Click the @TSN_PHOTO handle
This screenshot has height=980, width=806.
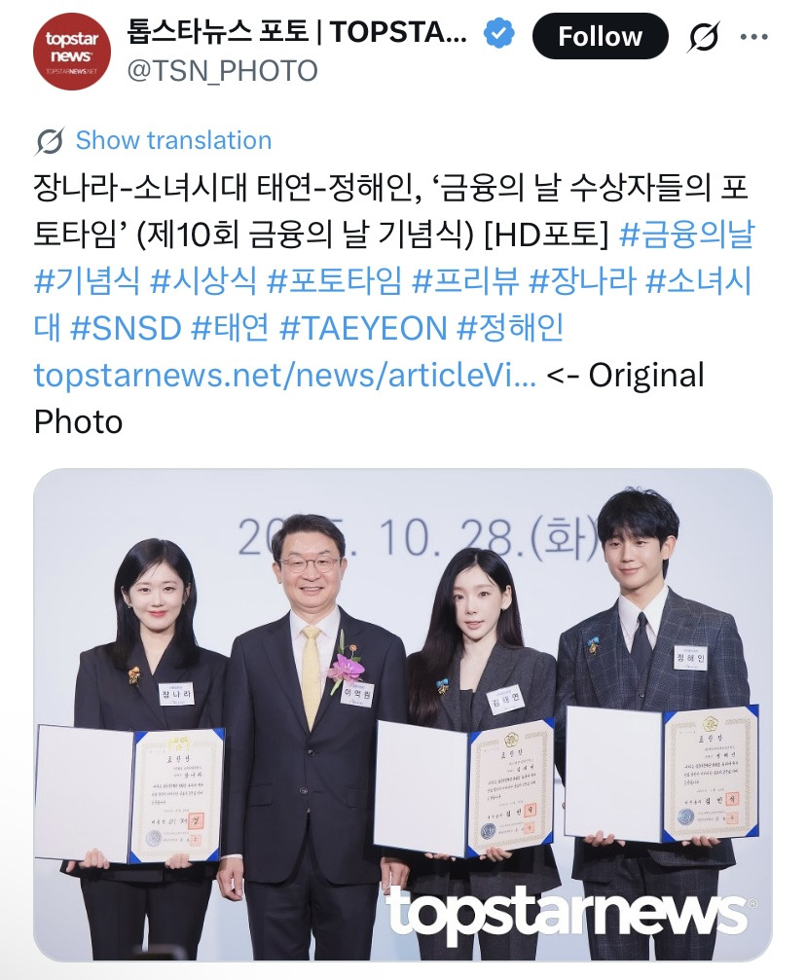(223, 71)
